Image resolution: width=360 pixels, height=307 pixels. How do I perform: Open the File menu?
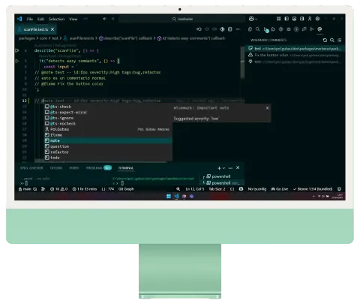[30, 19]
